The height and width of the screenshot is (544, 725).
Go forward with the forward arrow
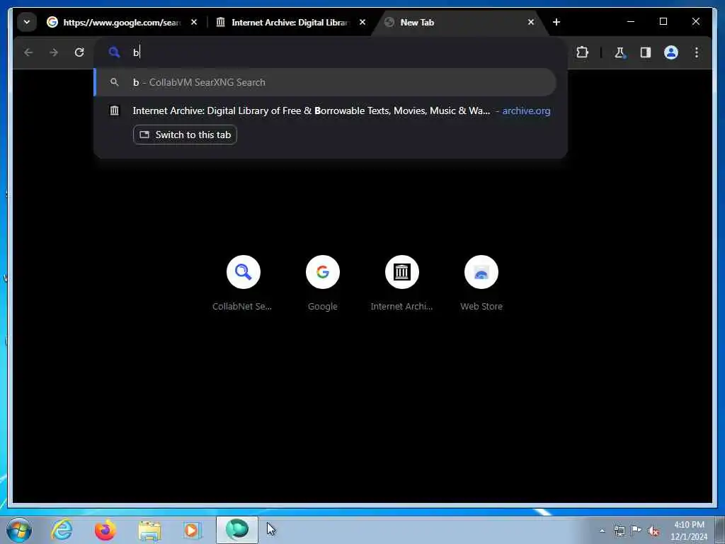pyautogui.click(x=54, y=52)
